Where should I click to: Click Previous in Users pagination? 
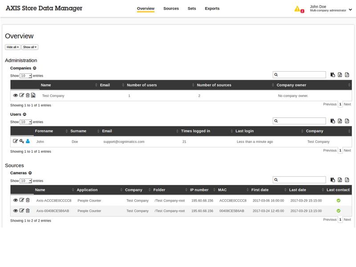point(330,150)
